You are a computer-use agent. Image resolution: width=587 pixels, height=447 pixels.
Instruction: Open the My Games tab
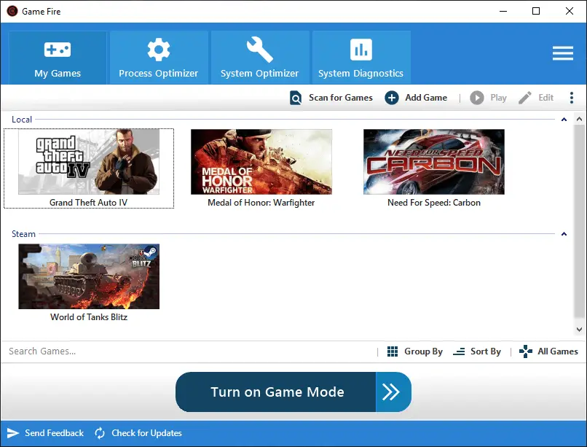(x=58, y=58)
